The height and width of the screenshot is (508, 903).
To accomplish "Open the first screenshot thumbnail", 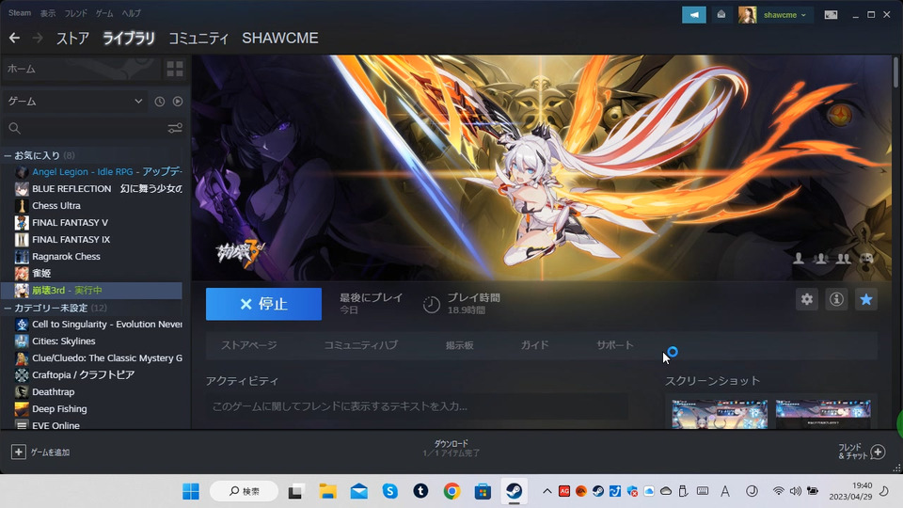I will point(720,414).
